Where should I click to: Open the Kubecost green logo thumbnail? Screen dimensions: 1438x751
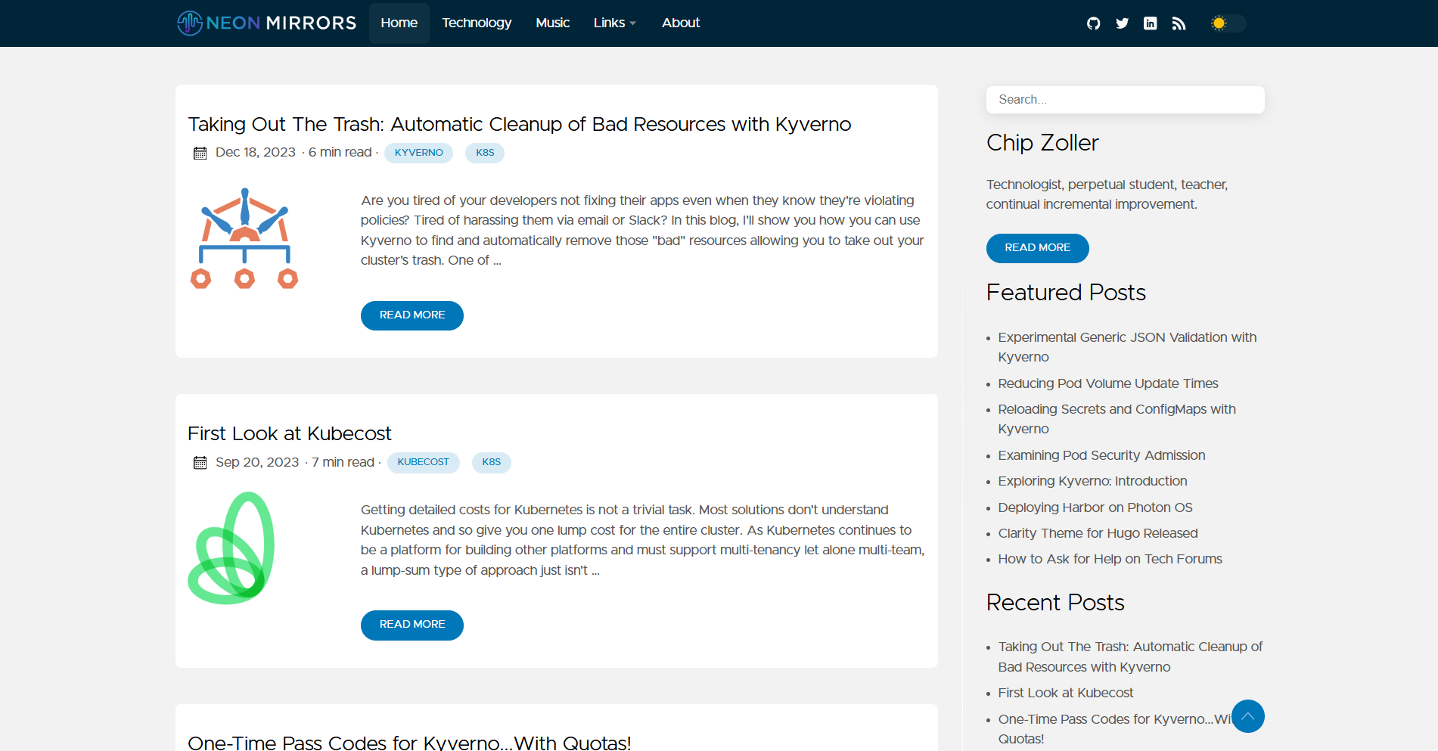tap(231, 548)
